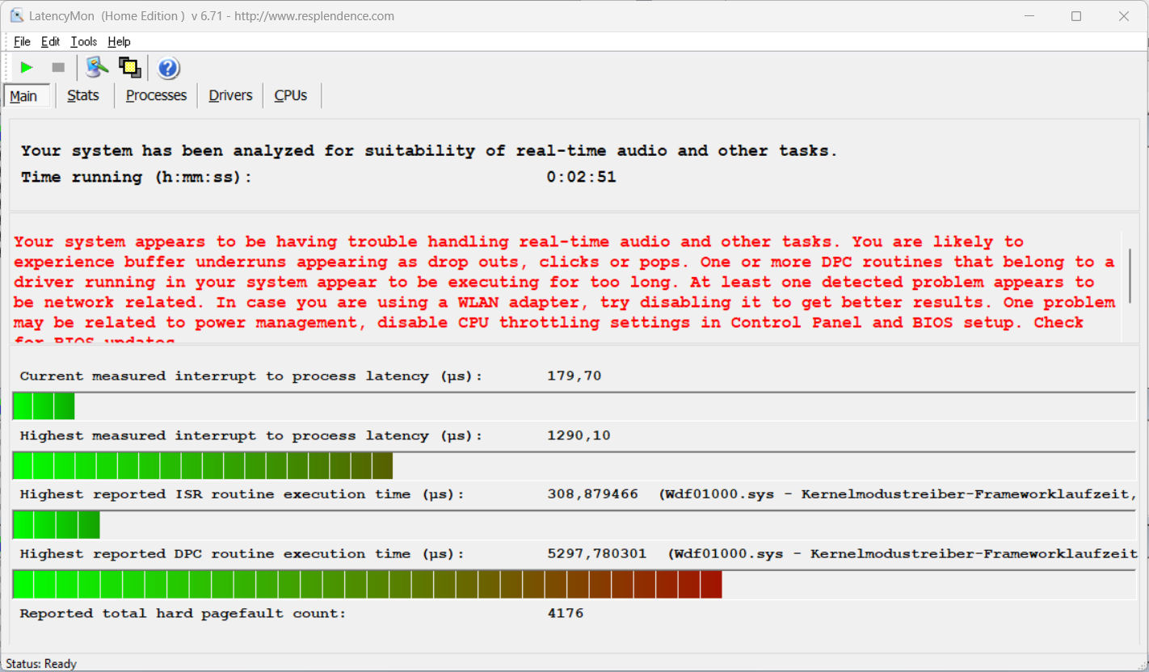Click the gray stop monitor icon

coord(58,68)
